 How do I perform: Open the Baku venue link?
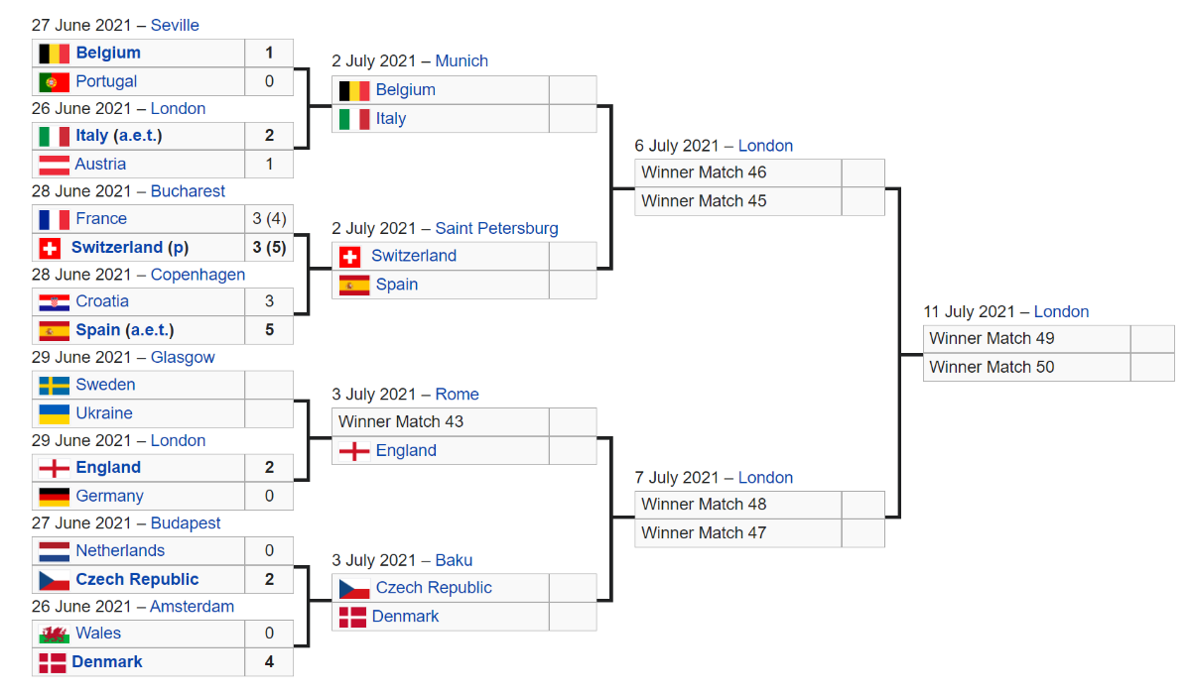(455, 560)
